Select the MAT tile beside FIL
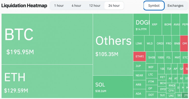This screenshot has height=99, width=189. point(176,58)
